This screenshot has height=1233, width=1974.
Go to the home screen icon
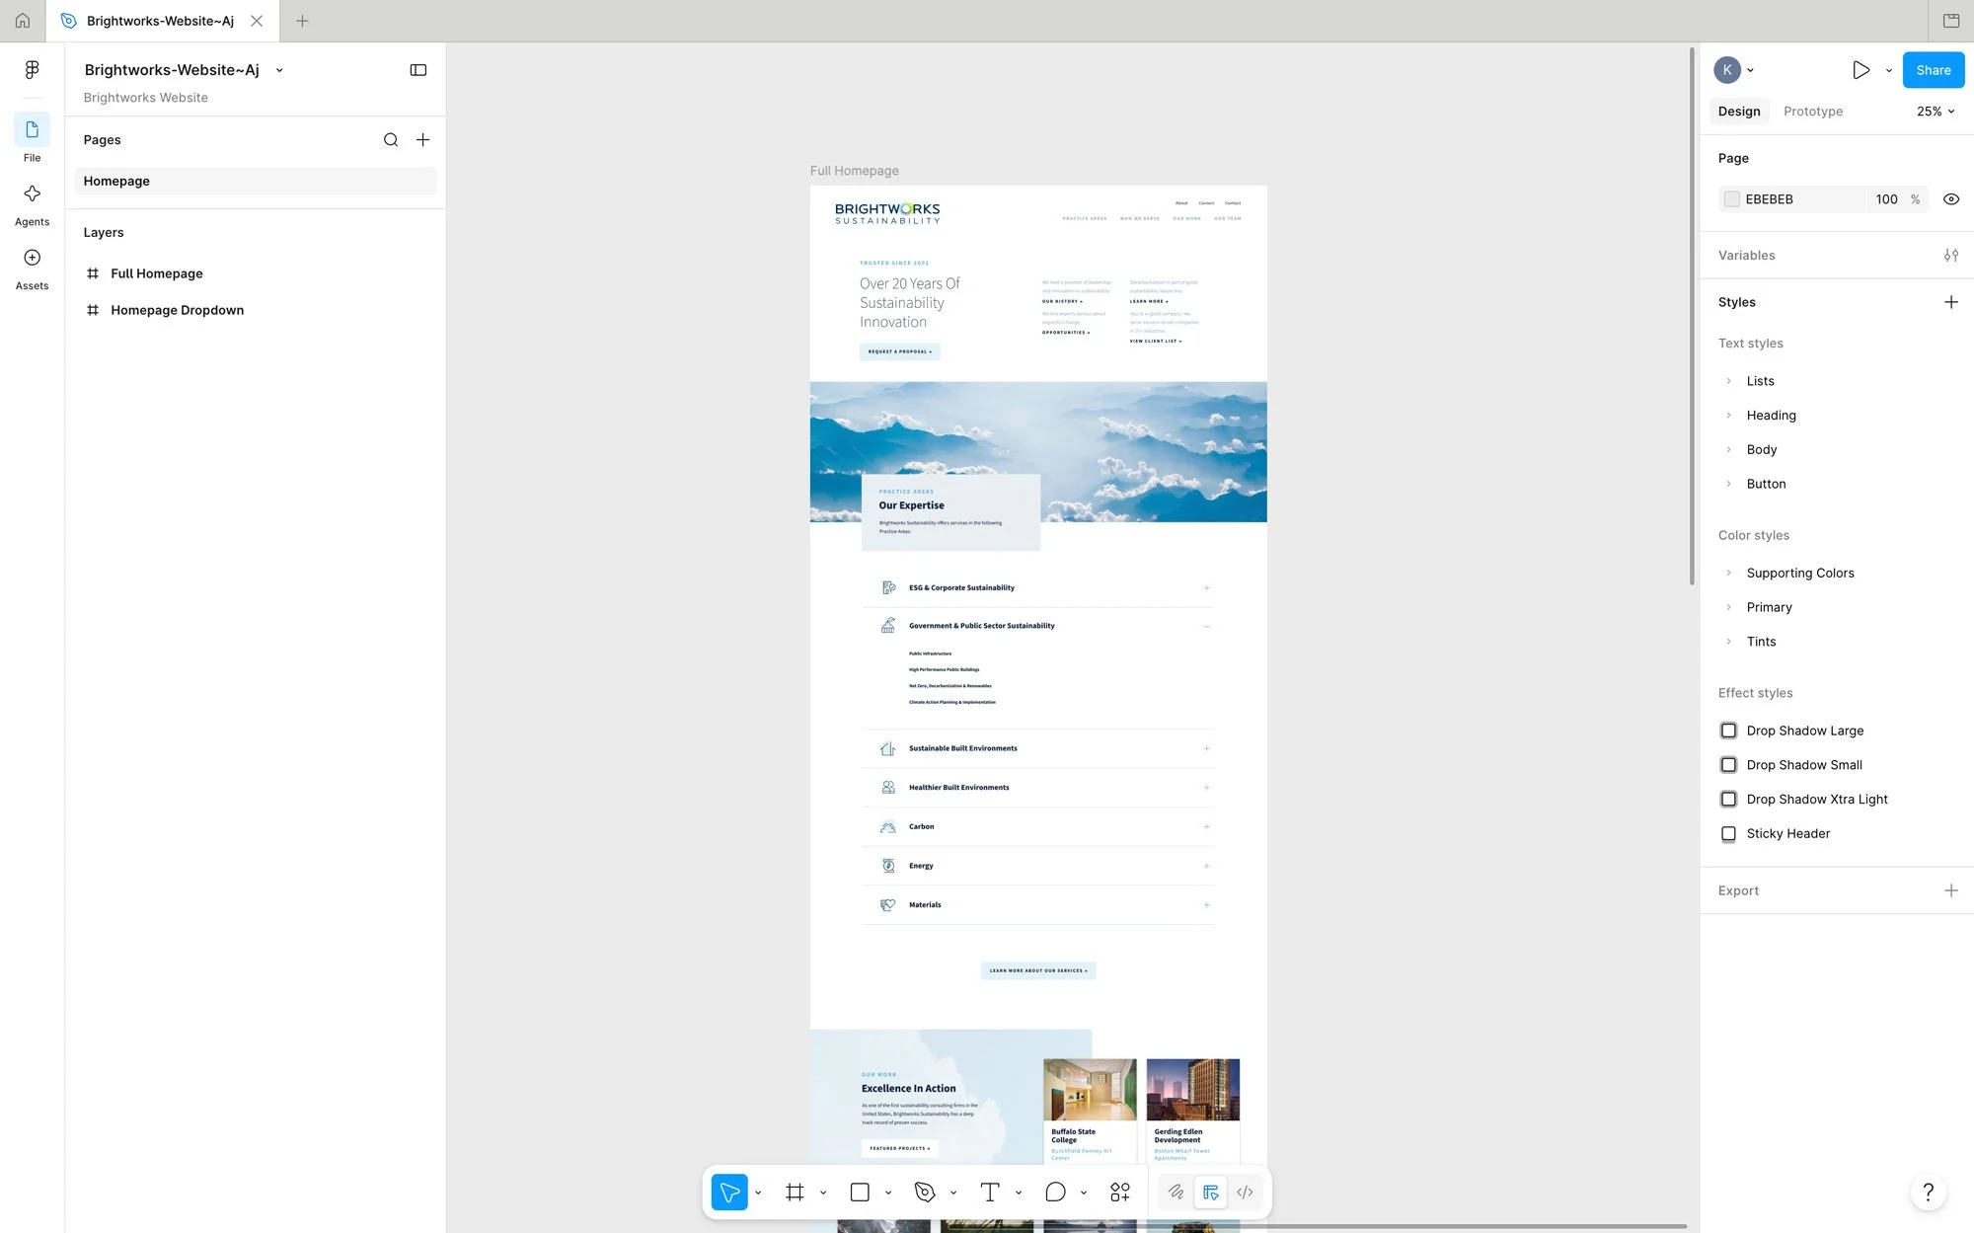coord(23,21)
